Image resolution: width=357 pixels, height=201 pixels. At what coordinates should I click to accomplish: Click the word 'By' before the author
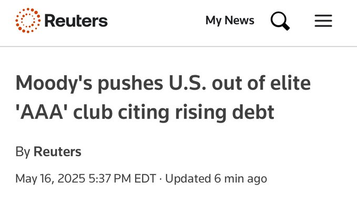tap(23, 152)
